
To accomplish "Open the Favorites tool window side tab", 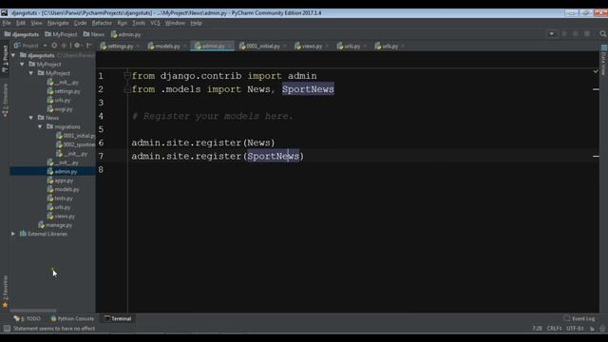I will [5, 292].
